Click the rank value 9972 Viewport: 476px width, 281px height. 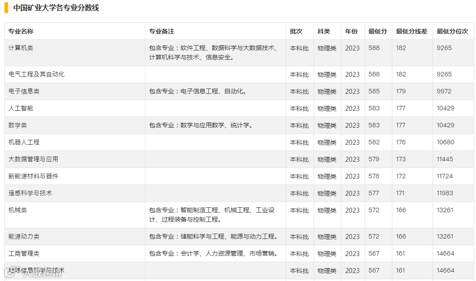click(x=444, y=91)
